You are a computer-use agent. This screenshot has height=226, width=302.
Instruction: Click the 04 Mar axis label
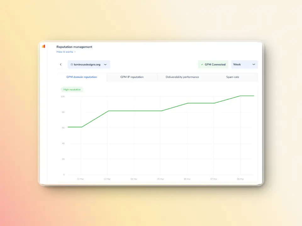click(x=134, y=179)
